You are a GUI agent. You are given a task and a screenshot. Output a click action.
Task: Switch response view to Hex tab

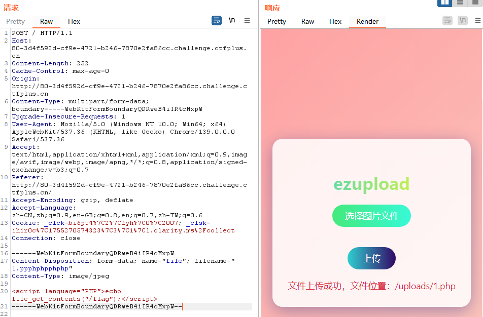[x=335, y=22]
